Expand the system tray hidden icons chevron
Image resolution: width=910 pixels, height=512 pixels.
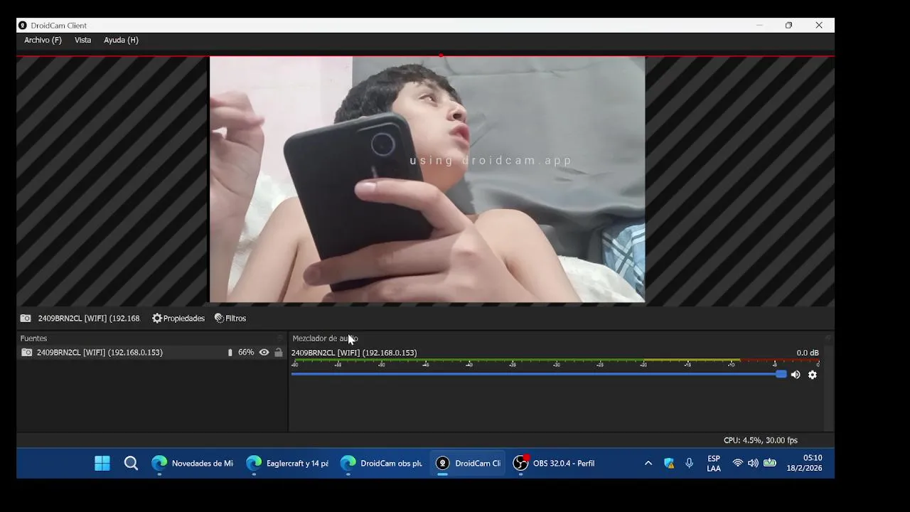tap(648, 464)
